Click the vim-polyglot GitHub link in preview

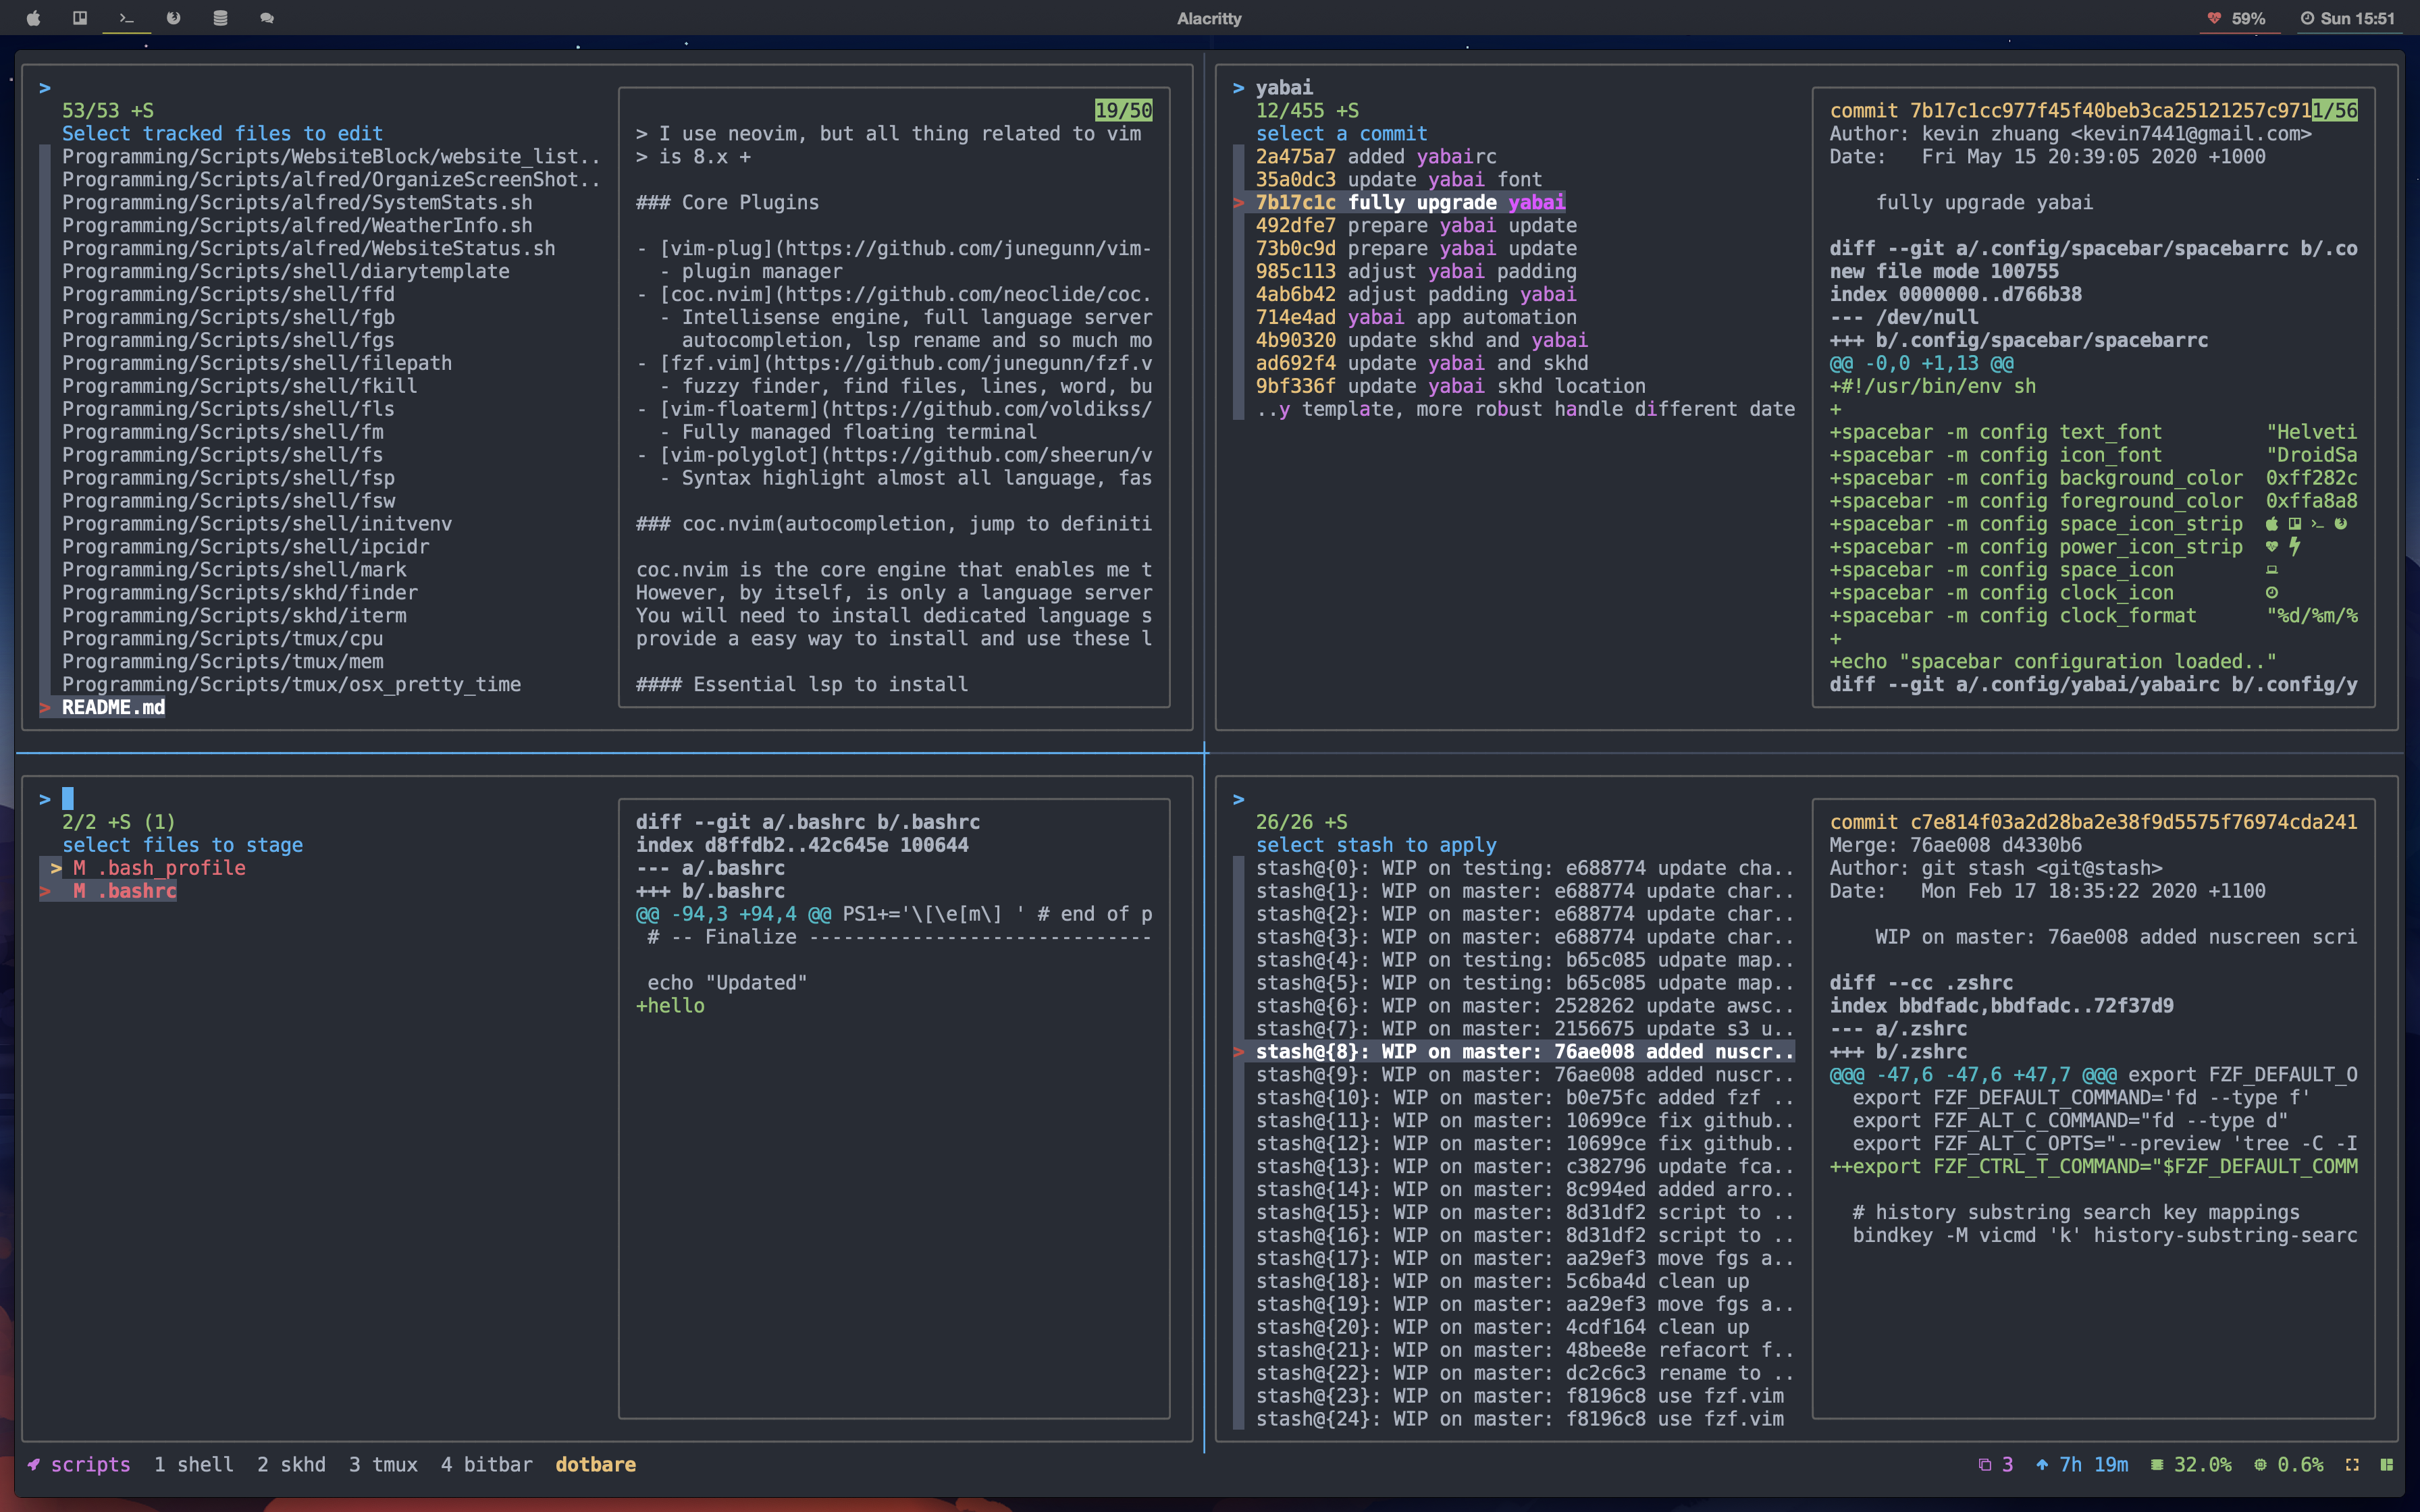coord(905,455)
